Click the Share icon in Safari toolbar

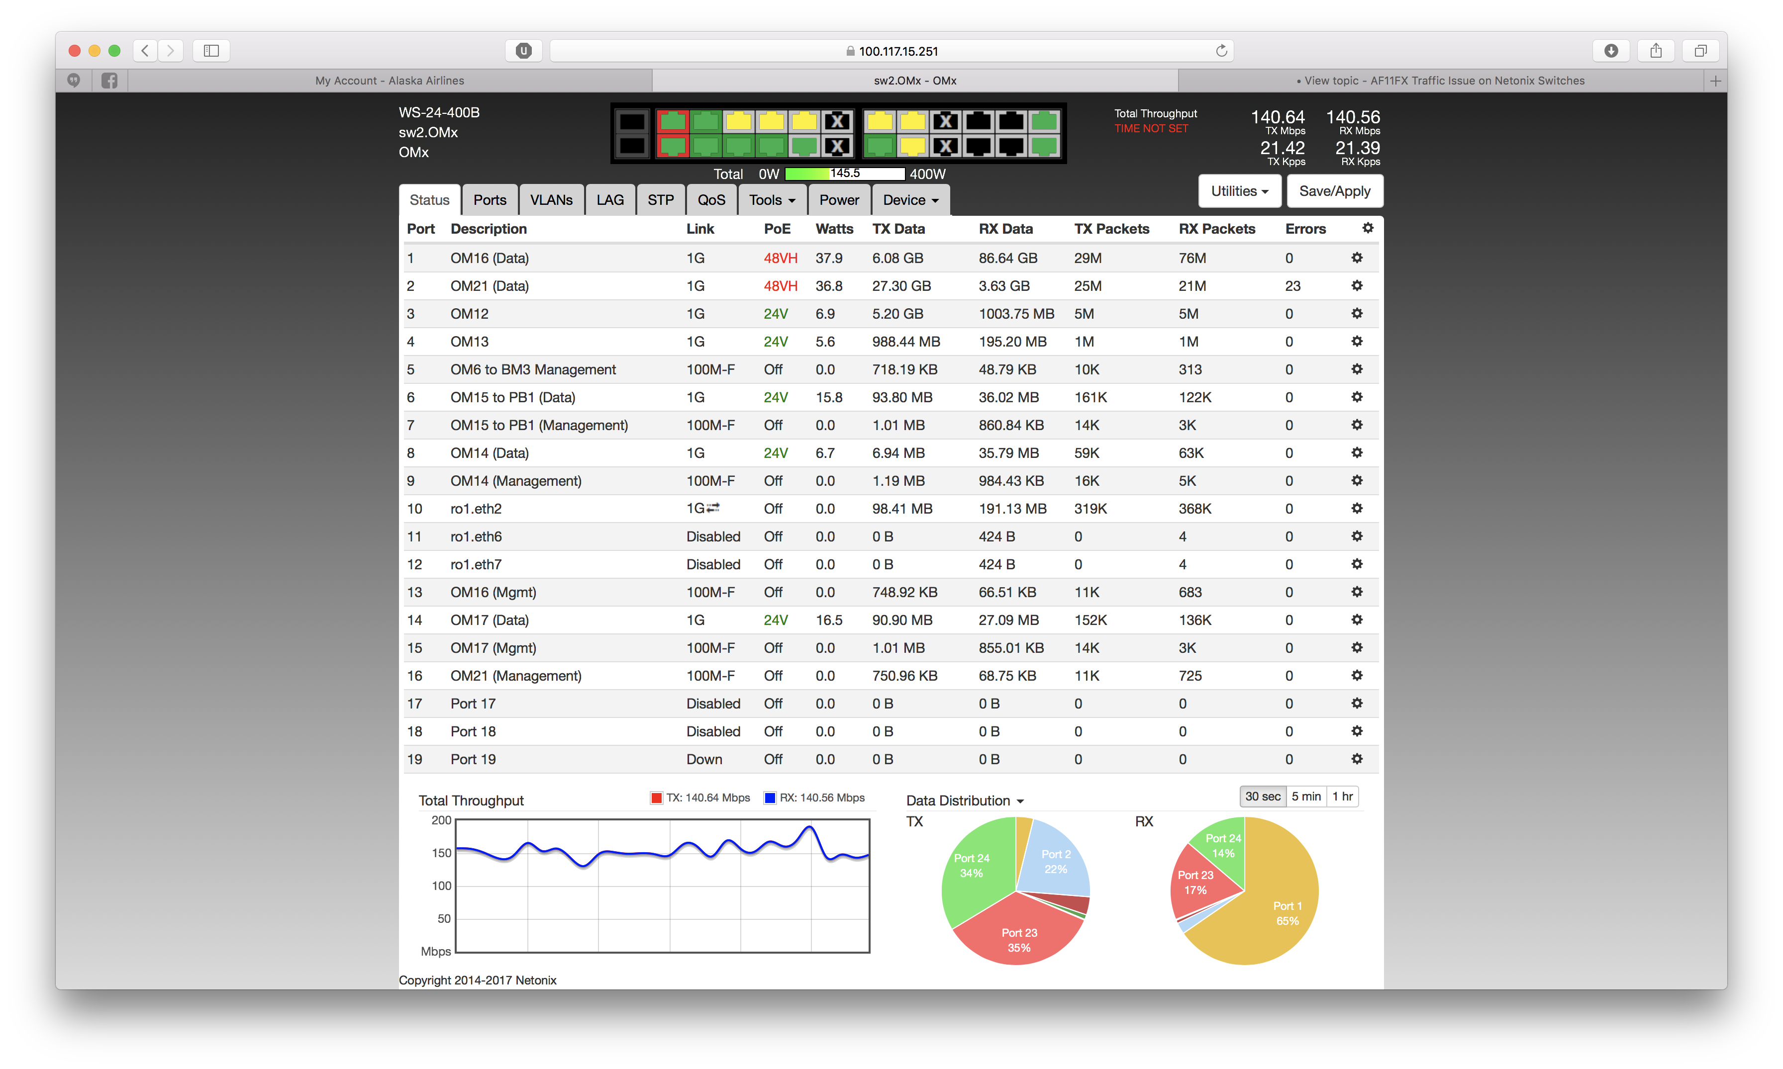tap(1656, 50)
